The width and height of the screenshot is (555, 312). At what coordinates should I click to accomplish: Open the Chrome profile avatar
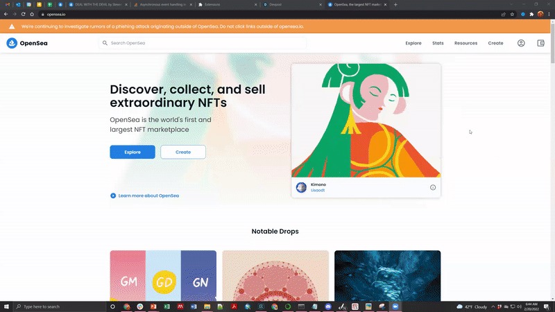(x=540, y=14)
